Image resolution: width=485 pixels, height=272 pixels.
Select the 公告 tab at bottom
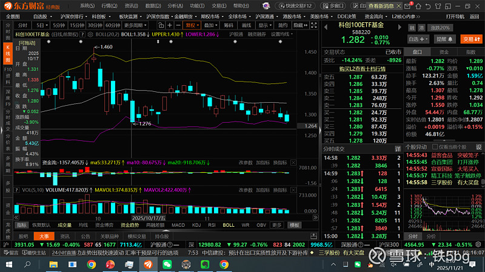point(85,236)
